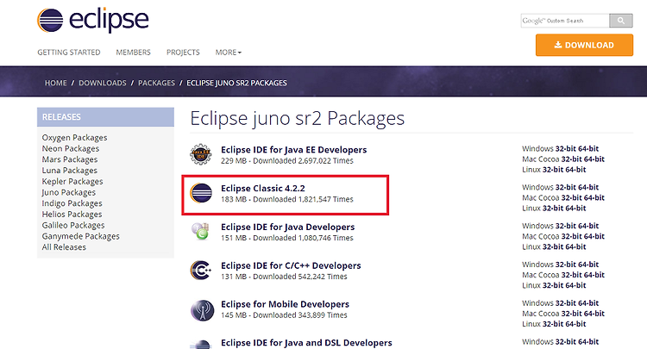This screenshot has height=349, width=647.
Task: Download Java EE Windows 64-bit
Action: pyautogui.click(x=588, y=149)
